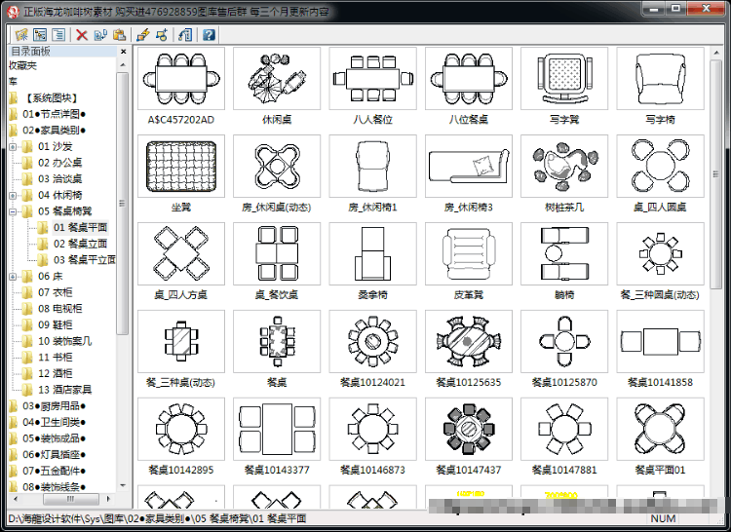This screenshot has height=532, width=731.
Task: Collapse the 05 餐桌椅凳 folder node
Action: click(13, 211)
